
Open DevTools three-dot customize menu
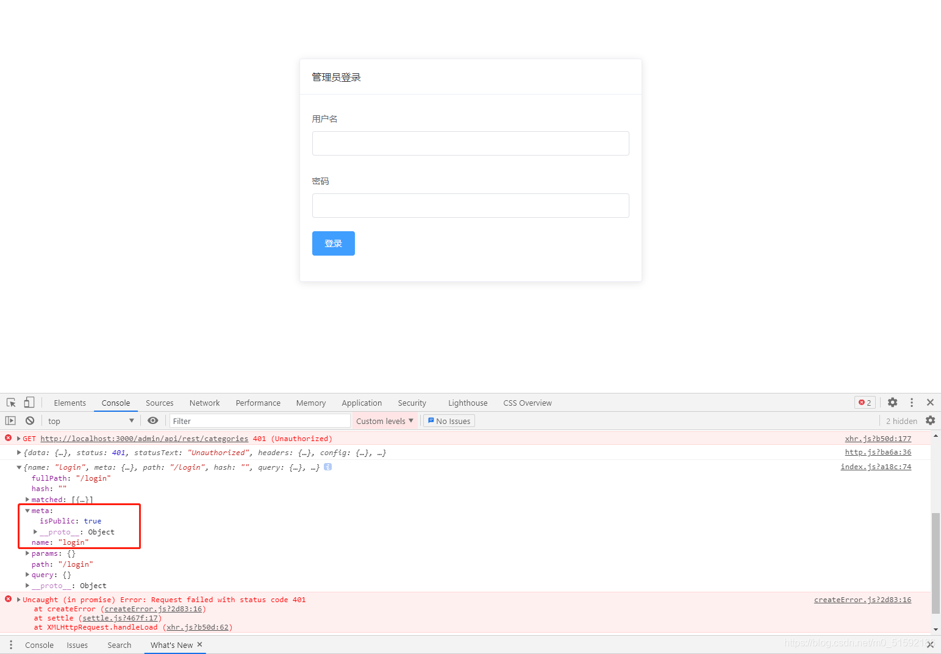point(912,403)
